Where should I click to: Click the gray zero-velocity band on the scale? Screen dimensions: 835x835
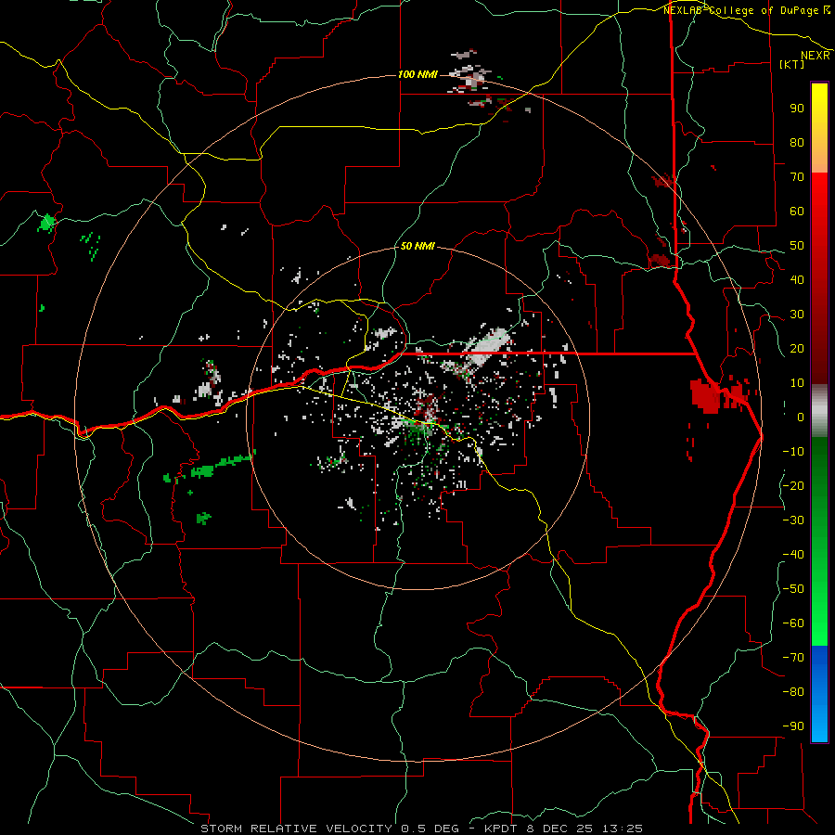point(819,411)
